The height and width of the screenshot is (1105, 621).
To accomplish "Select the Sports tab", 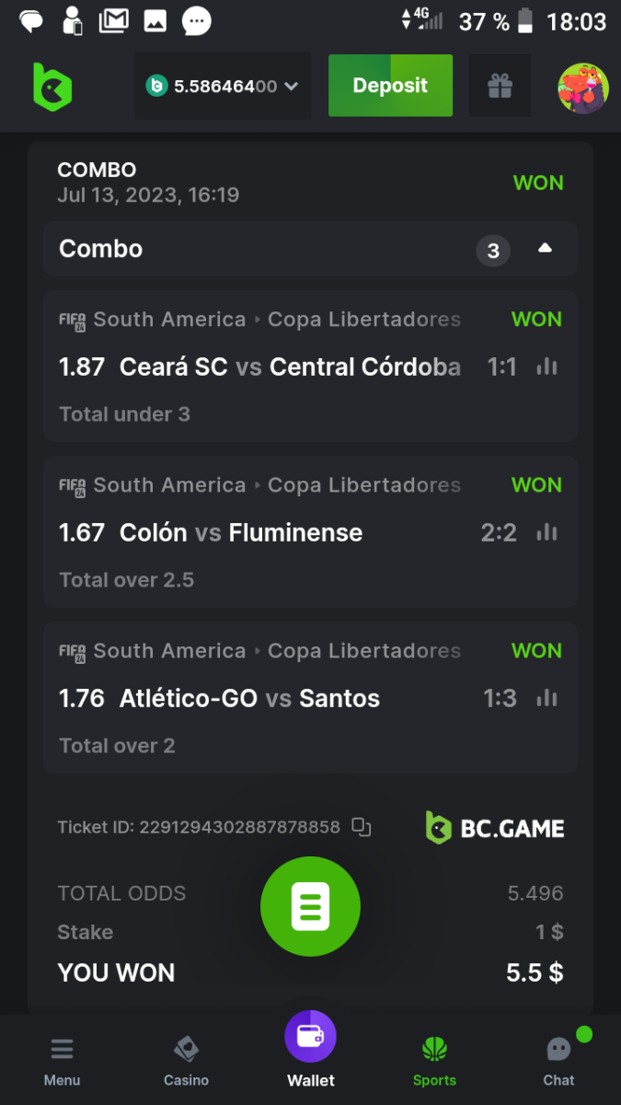I will pyautogui.click(x=434, y=1059).
